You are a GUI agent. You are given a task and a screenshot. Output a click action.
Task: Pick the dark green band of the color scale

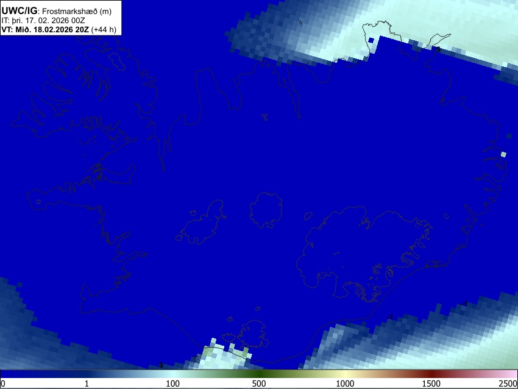259,374
